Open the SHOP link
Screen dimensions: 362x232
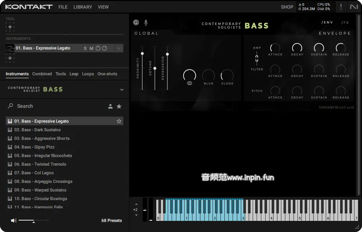287,7
